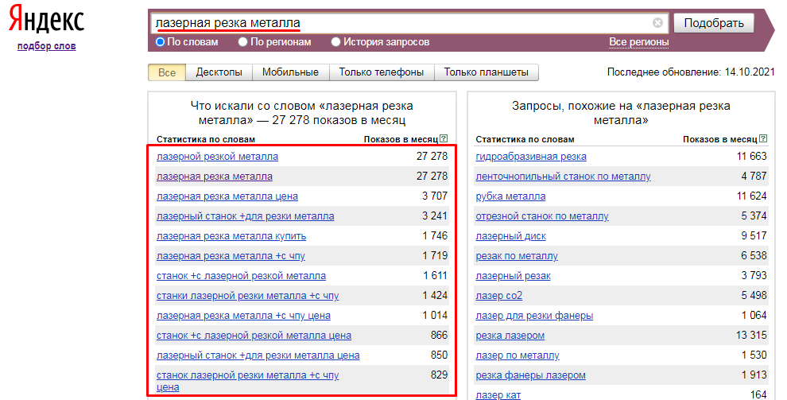Select the 'Все' devices tab
This screenshot has height=400, width=787.
[167, 72]
